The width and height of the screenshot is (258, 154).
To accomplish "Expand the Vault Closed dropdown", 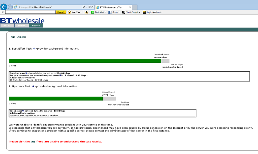I will coord(140,12).
